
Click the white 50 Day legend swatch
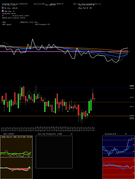pos(3,8)
